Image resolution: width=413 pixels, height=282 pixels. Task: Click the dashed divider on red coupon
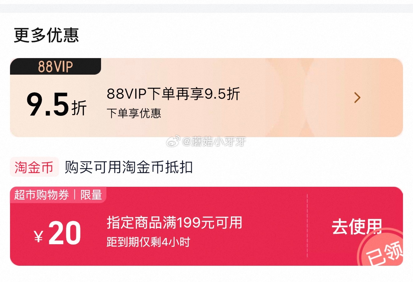point(307,226)
